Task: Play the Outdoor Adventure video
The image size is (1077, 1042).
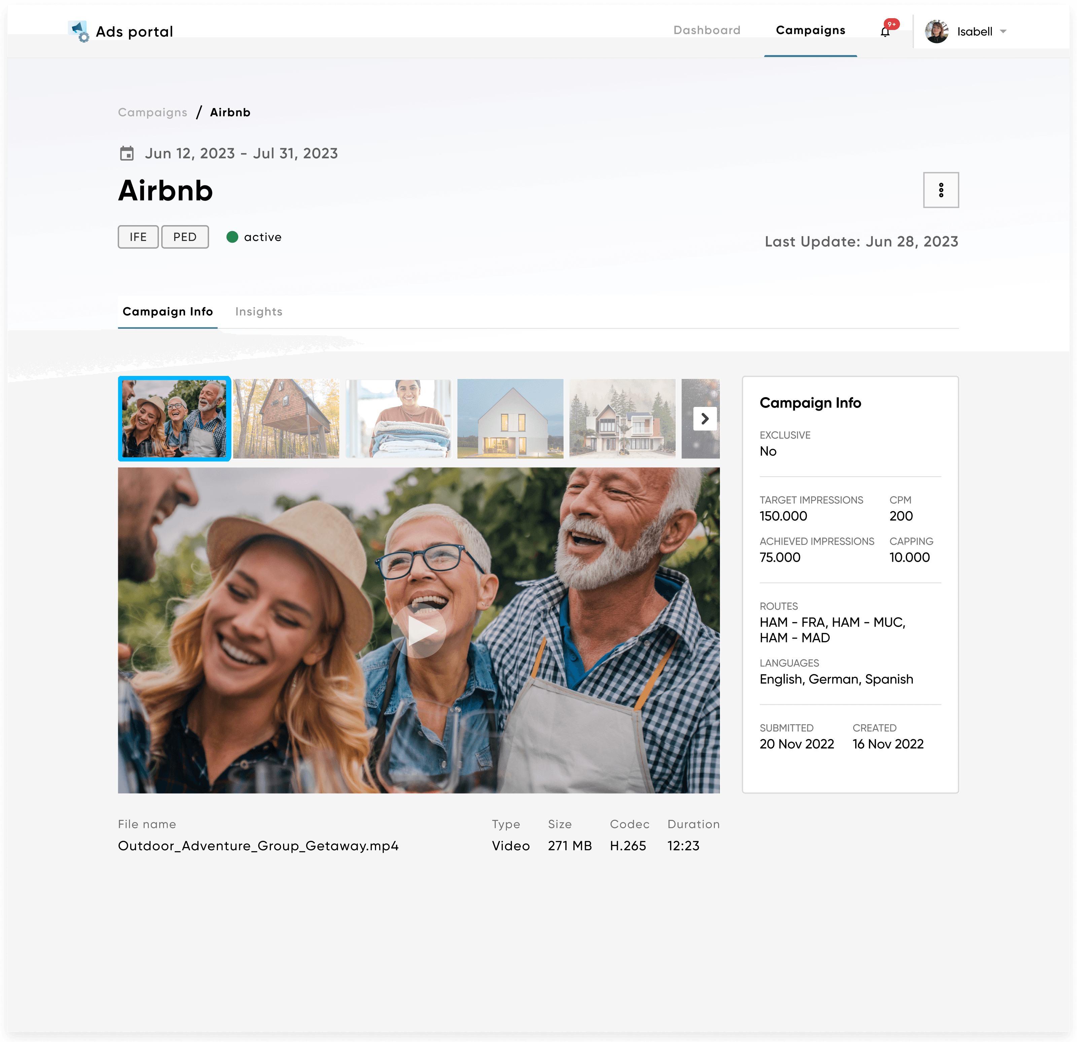Action: [x=419, y=631]
